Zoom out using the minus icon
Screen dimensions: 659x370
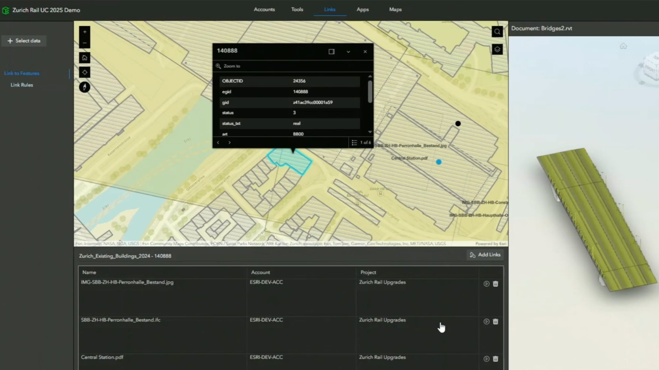(x=85, y=43)
